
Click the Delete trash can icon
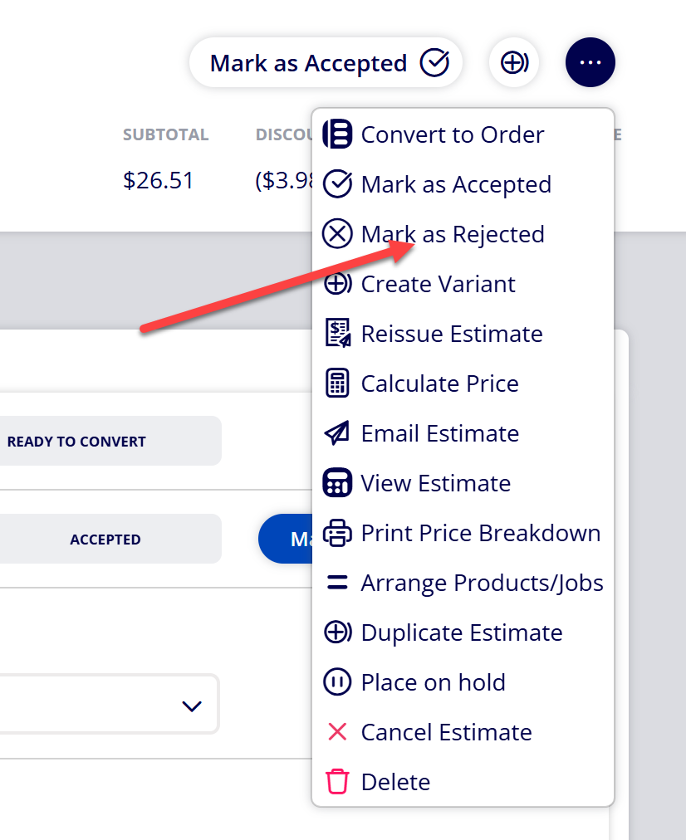tap(337, 782)
